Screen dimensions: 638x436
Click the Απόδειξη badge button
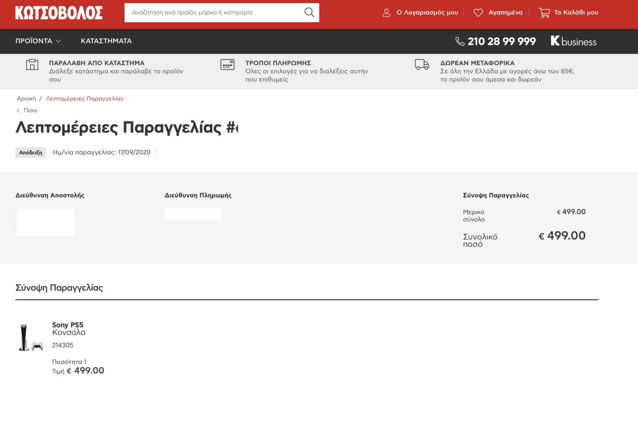pyautogui.click(x=31, y=152)
